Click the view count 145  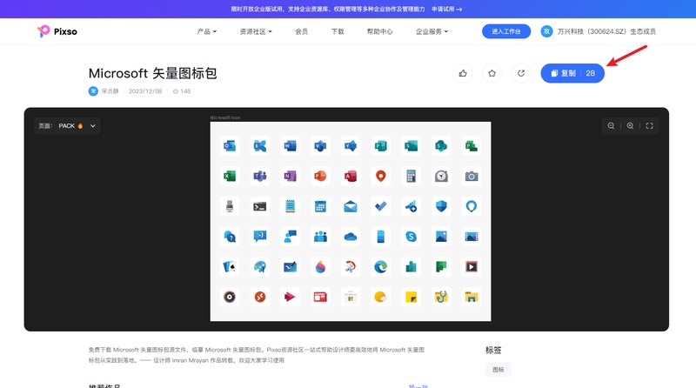point(182,91)
